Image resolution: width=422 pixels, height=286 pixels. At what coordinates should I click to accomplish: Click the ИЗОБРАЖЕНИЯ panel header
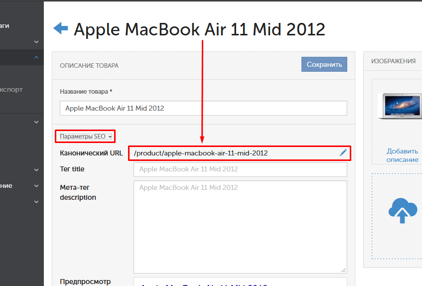pos(393,61)
